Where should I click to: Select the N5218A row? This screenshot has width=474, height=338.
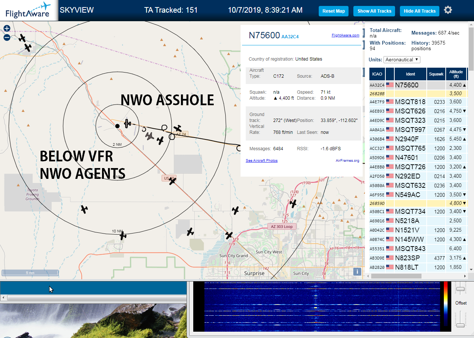[418, 221]
